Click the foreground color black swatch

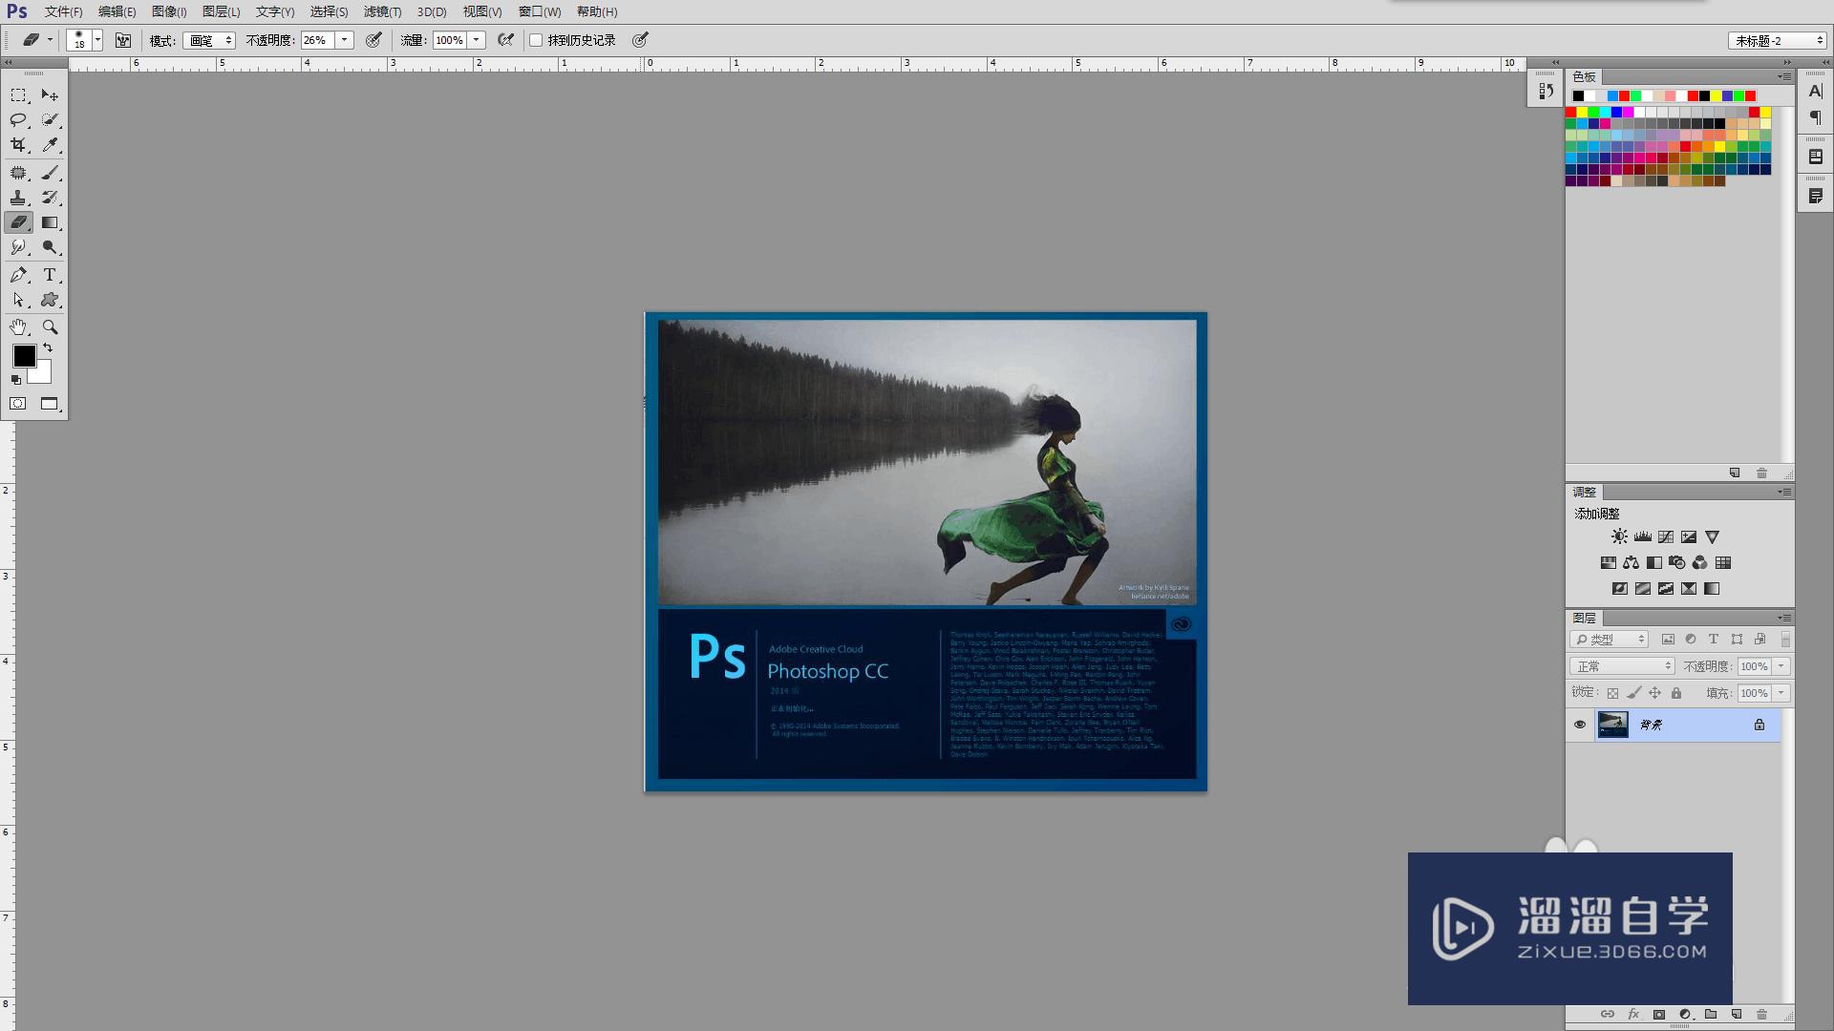tap(24, 355)
